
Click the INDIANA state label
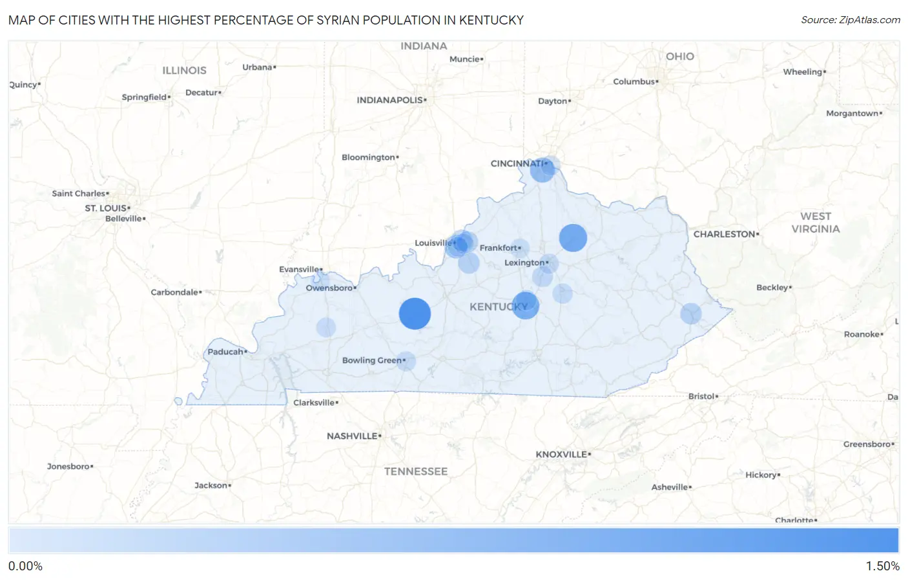tap(424, 46)
